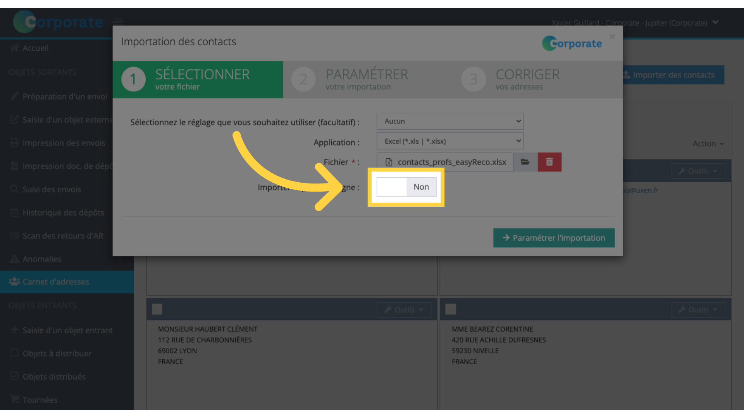Toggle the import first line switch

coord(406,187)
